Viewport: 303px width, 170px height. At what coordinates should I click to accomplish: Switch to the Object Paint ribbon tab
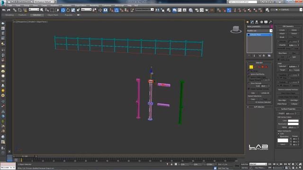pyautogui.click(x=53, y=15)
